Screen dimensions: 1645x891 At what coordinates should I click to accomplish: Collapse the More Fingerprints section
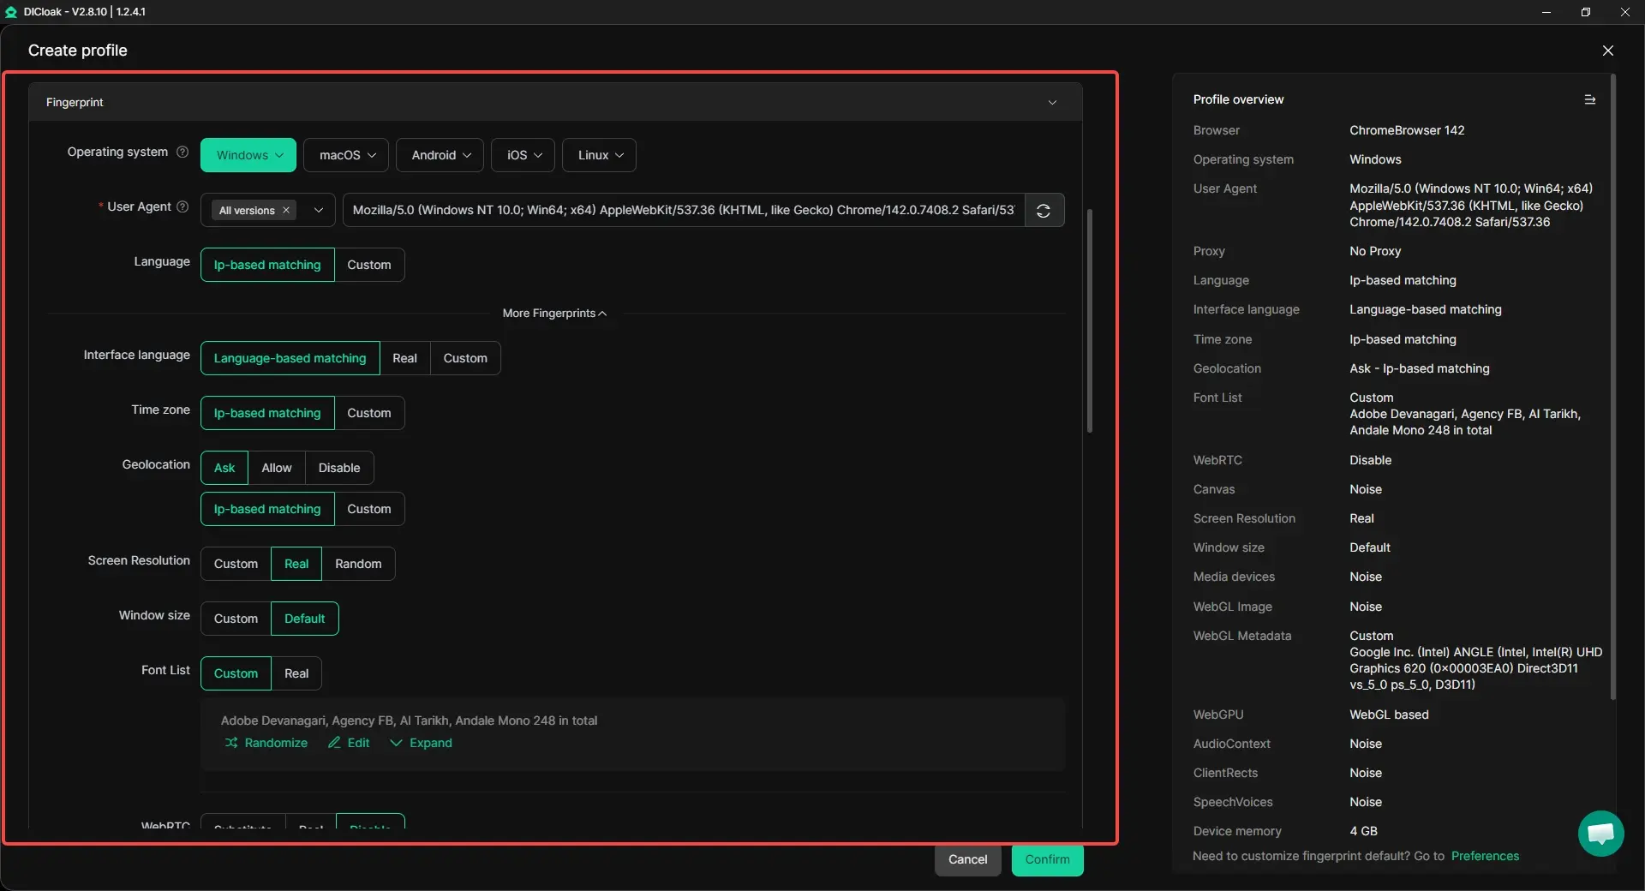[554, 314]
